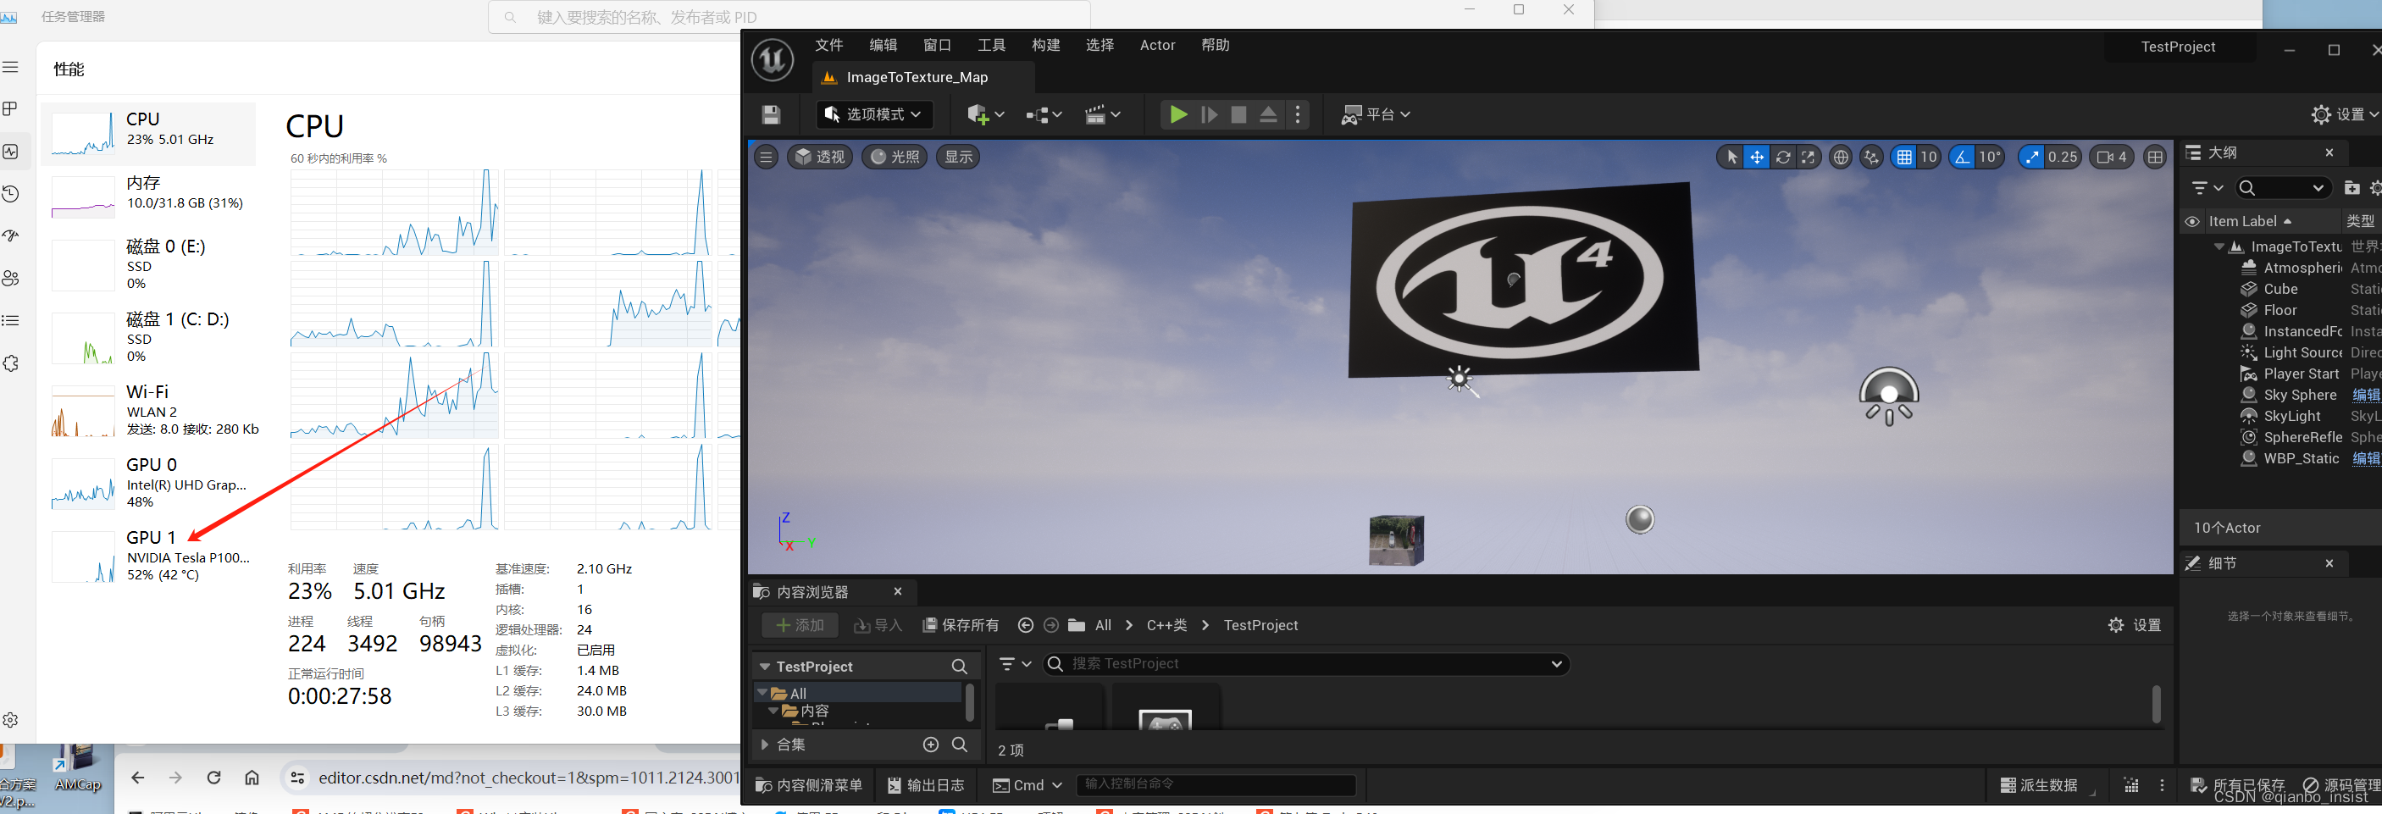The height and width of the screenshot is (814, 2382).
Task: Click the Skip/advance frame button
Action: 1209,114
